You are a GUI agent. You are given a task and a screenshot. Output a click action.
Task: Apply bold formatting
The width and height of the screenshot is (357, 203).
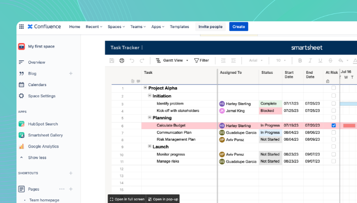click(x=300, y=60)
